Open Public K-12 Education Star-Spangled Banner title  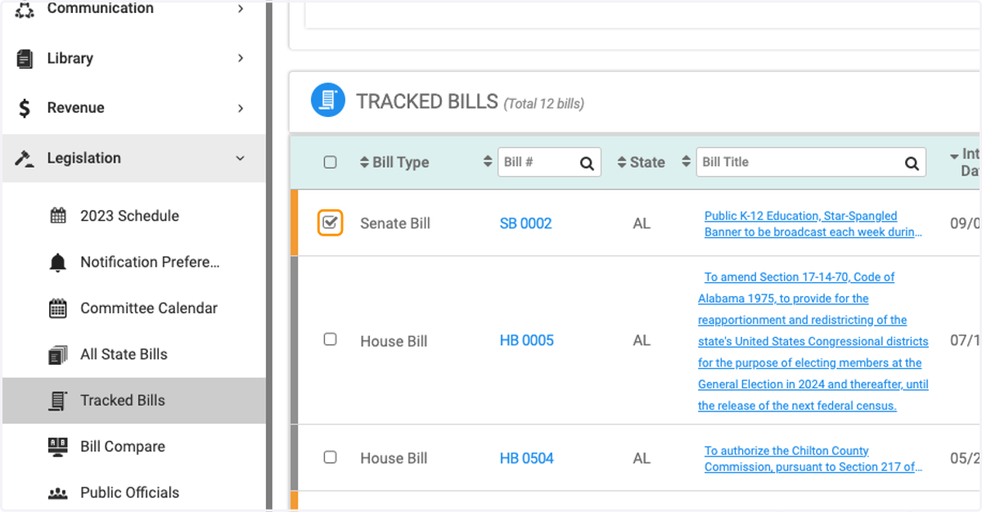813,224
